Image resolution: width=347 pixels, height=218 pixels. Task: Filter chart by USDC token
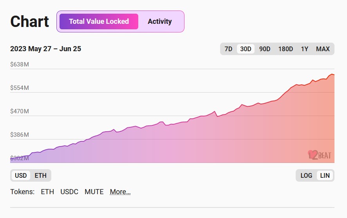[69, 192]
